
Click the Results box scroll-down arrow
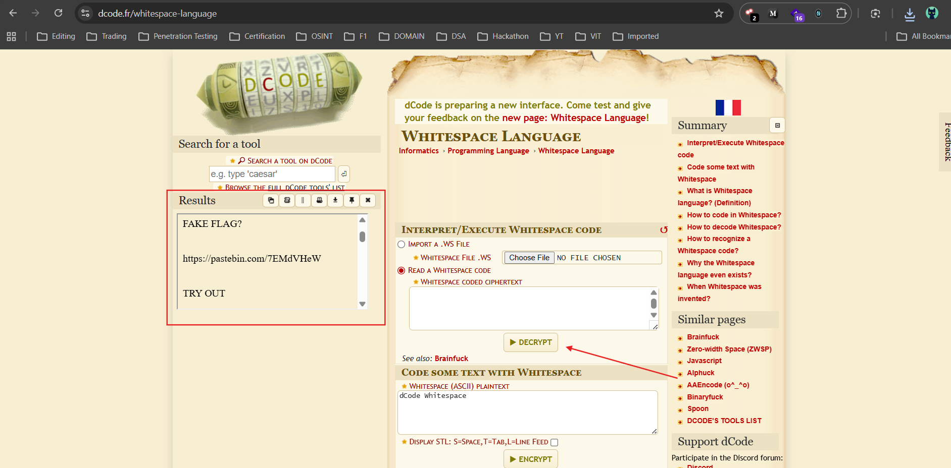362,304
